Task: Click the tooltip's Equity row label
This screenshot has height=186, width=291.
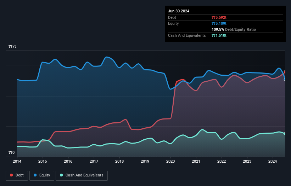Action: [173, 23]
